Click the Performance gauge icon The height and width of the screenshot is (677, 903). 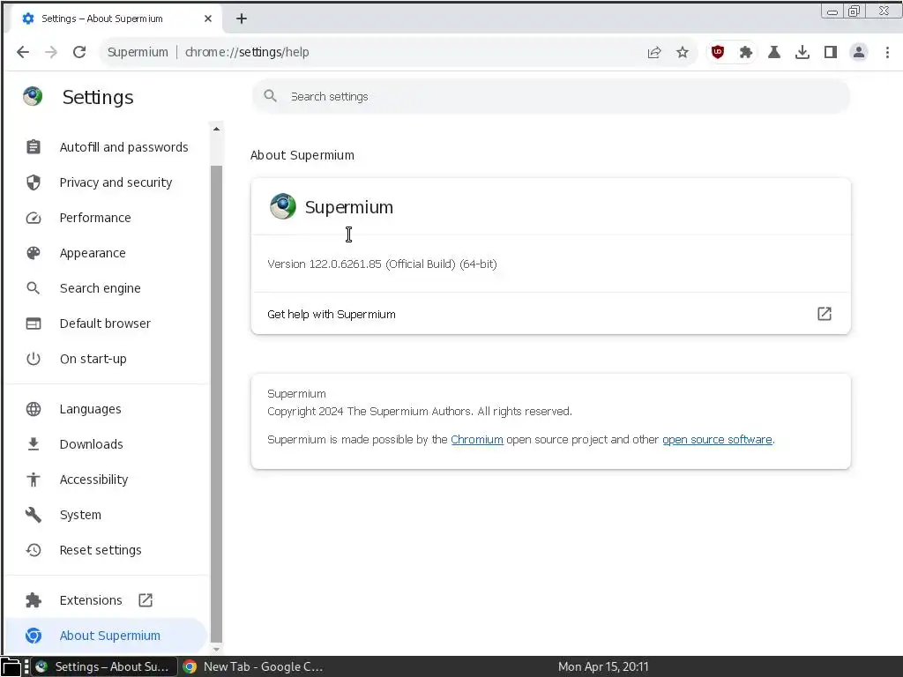point(34,218)
